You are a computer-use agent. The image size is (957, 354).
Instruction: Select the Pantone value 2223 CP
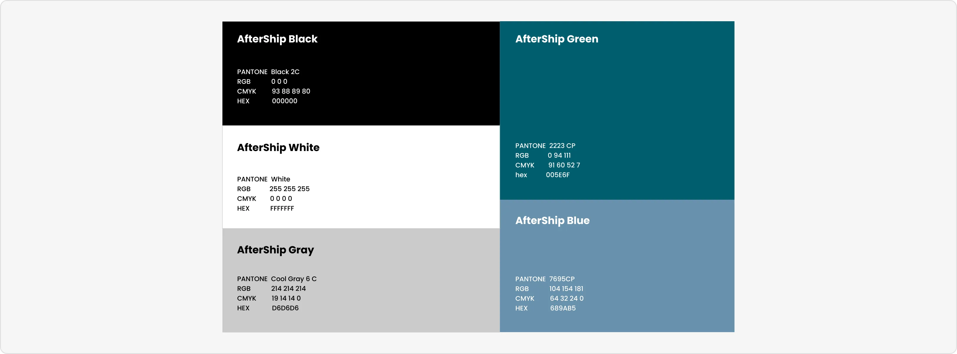[x=562, y=146]
